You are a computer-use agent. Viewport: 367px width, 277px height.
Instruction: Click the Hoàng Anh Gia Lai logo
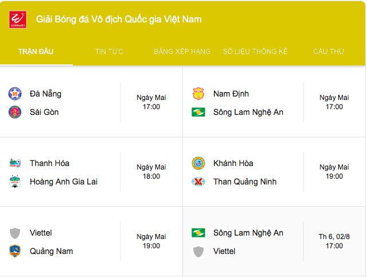pos(15,182)
